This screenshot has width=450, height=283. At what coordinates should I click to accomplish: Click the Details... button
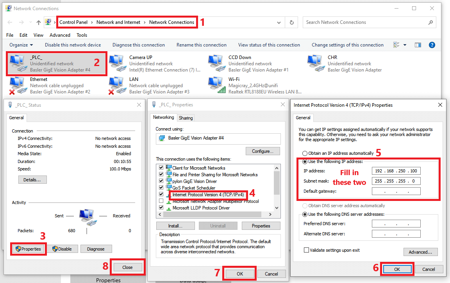(x=32, y=180)
